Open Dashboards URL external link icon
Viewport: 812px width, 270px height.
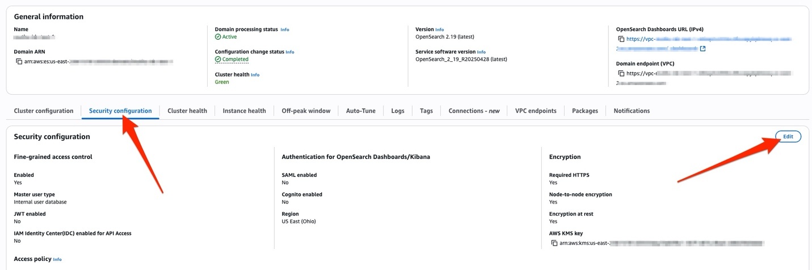point(703,49)
